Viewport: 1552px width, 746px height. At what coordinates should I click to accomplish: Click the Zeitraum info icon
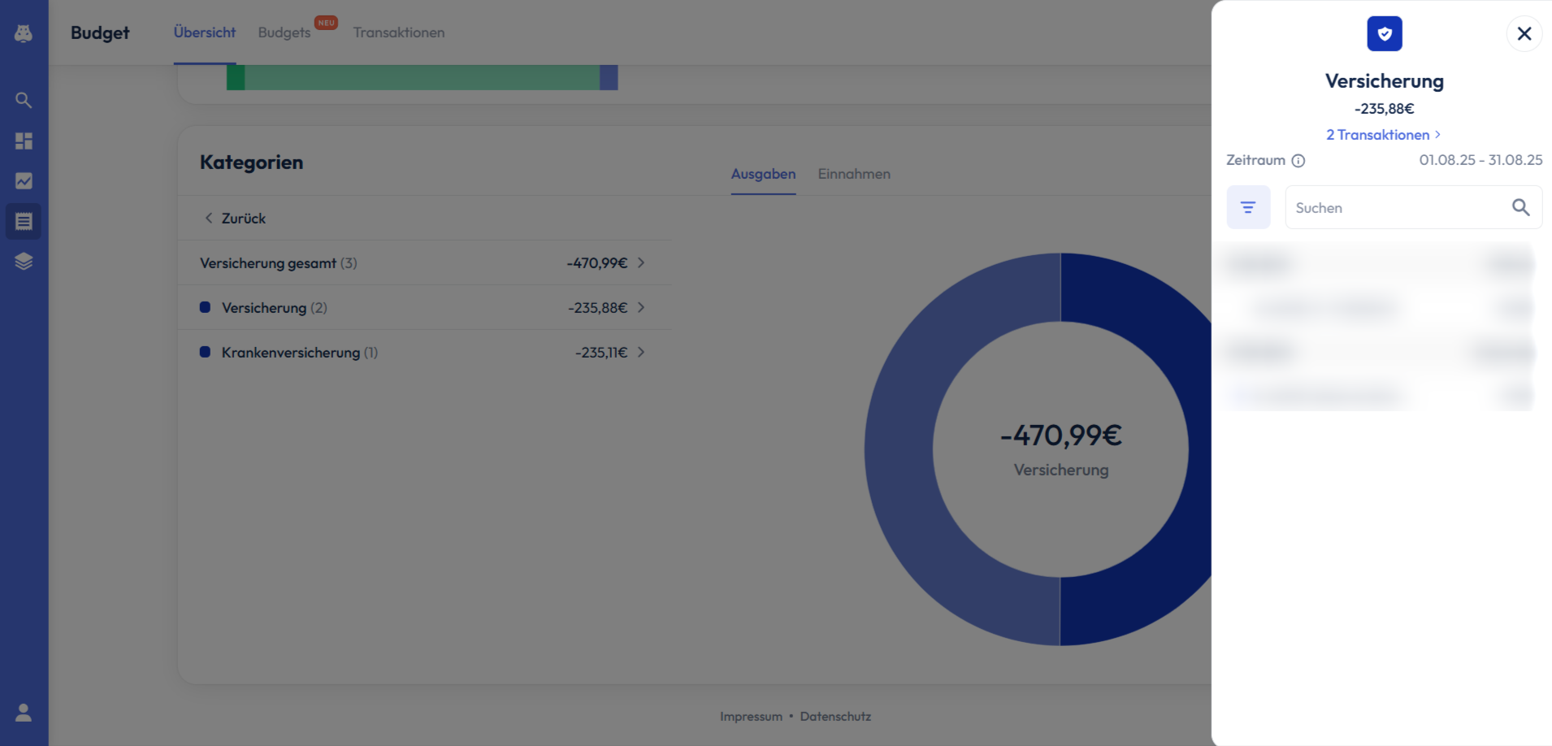coord(1298,161)
